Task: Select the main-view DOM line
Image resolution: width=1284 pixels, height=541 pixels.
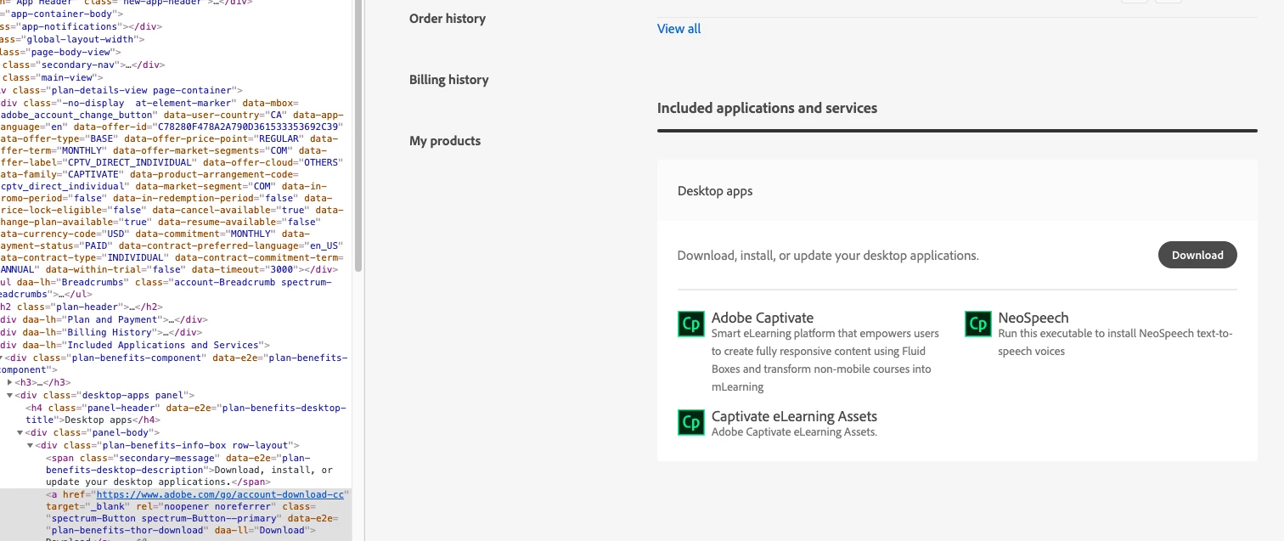Action: 51,77
